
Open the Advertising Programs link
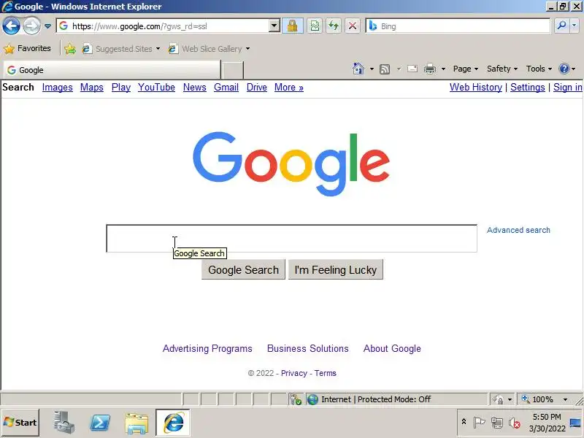click(207, 349)
